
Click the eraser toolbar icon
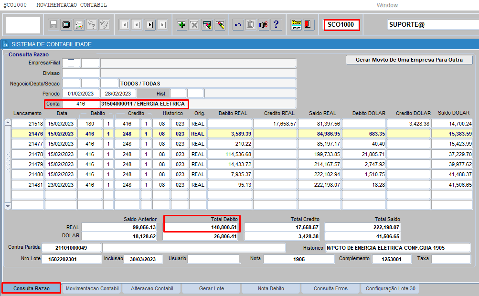[220, 25]
